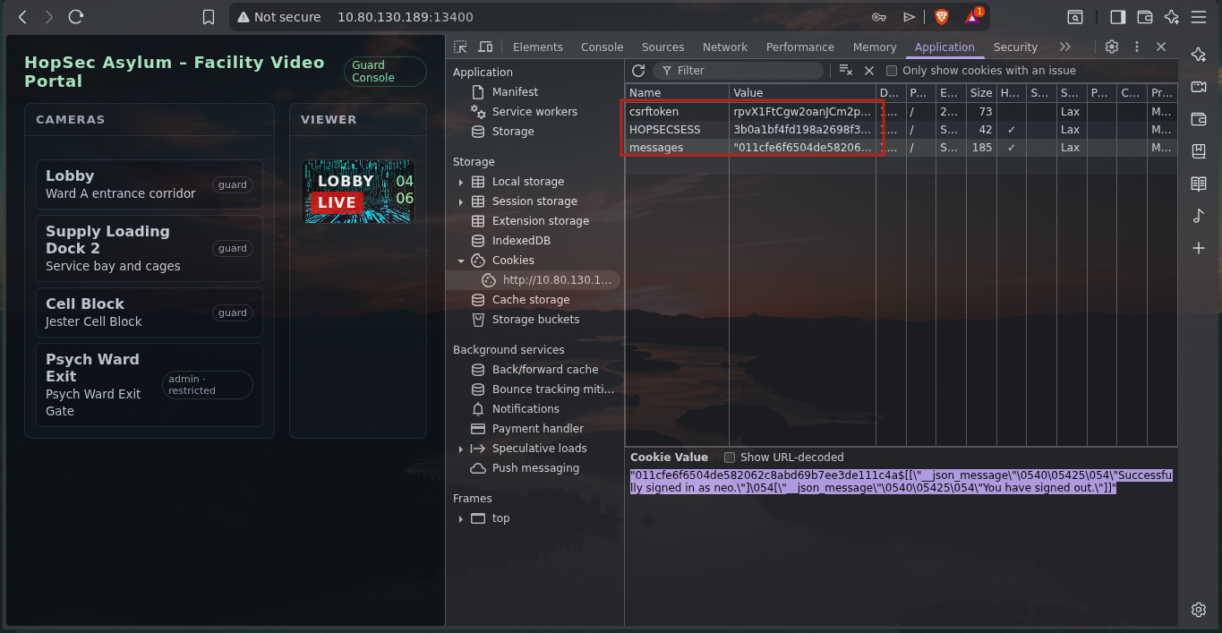Click the Lobby live video thumbnail
Image resolution: width=1222 pixels, height=633 pixels.
(358, 192)
